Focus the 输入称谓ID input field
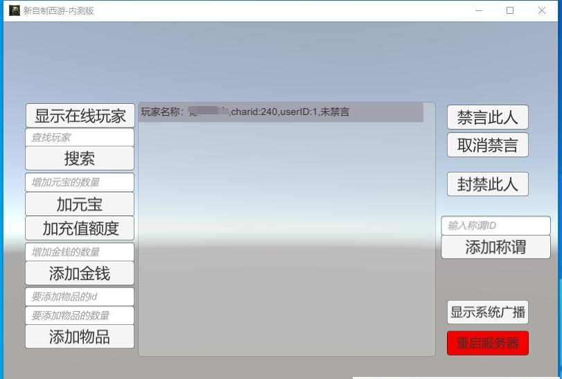 tap(495, 225)
